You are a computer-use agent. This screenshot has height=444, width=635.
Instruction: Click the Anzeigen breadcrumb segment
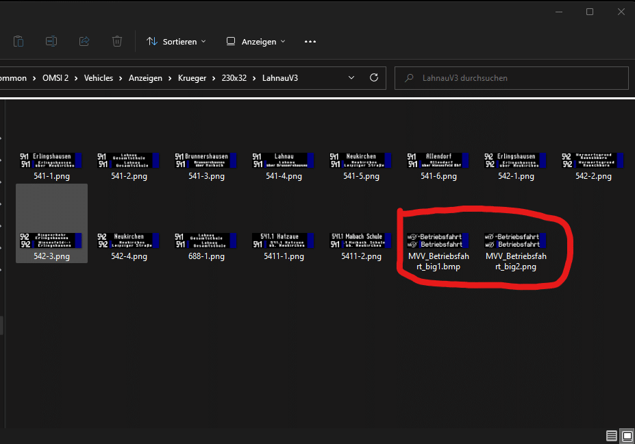[x=145, y=78]
